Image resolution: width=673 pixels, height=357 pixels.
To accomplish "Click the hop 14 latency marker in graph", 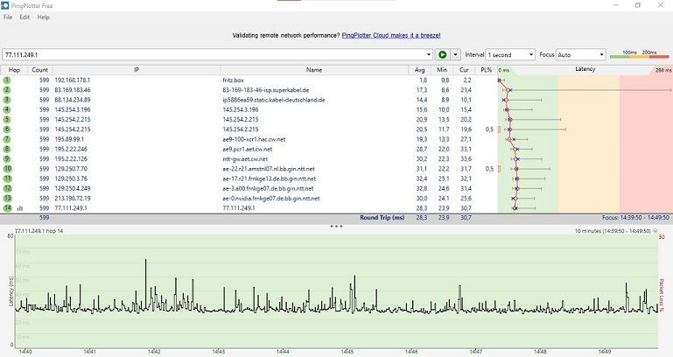I will (515, 208).
